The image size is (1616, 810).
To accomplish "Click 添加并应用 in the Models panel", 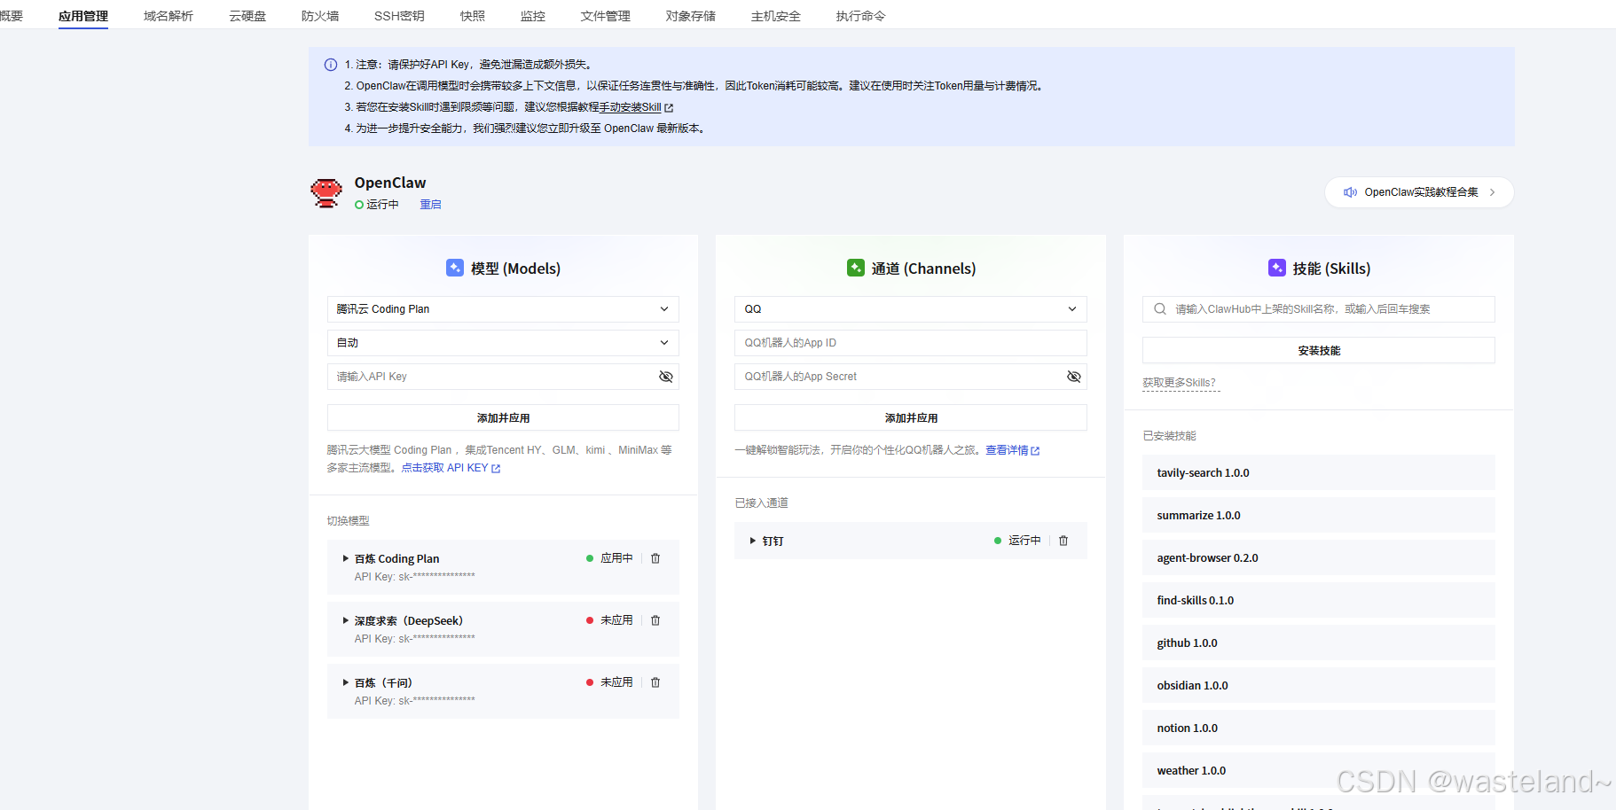I will coord(503,417).
